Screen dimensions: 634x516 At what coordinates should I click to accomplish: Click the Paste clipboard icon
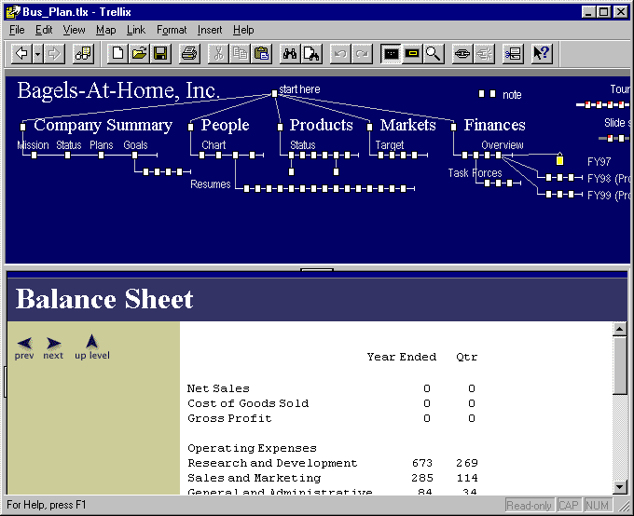click(x=261, y=54)
